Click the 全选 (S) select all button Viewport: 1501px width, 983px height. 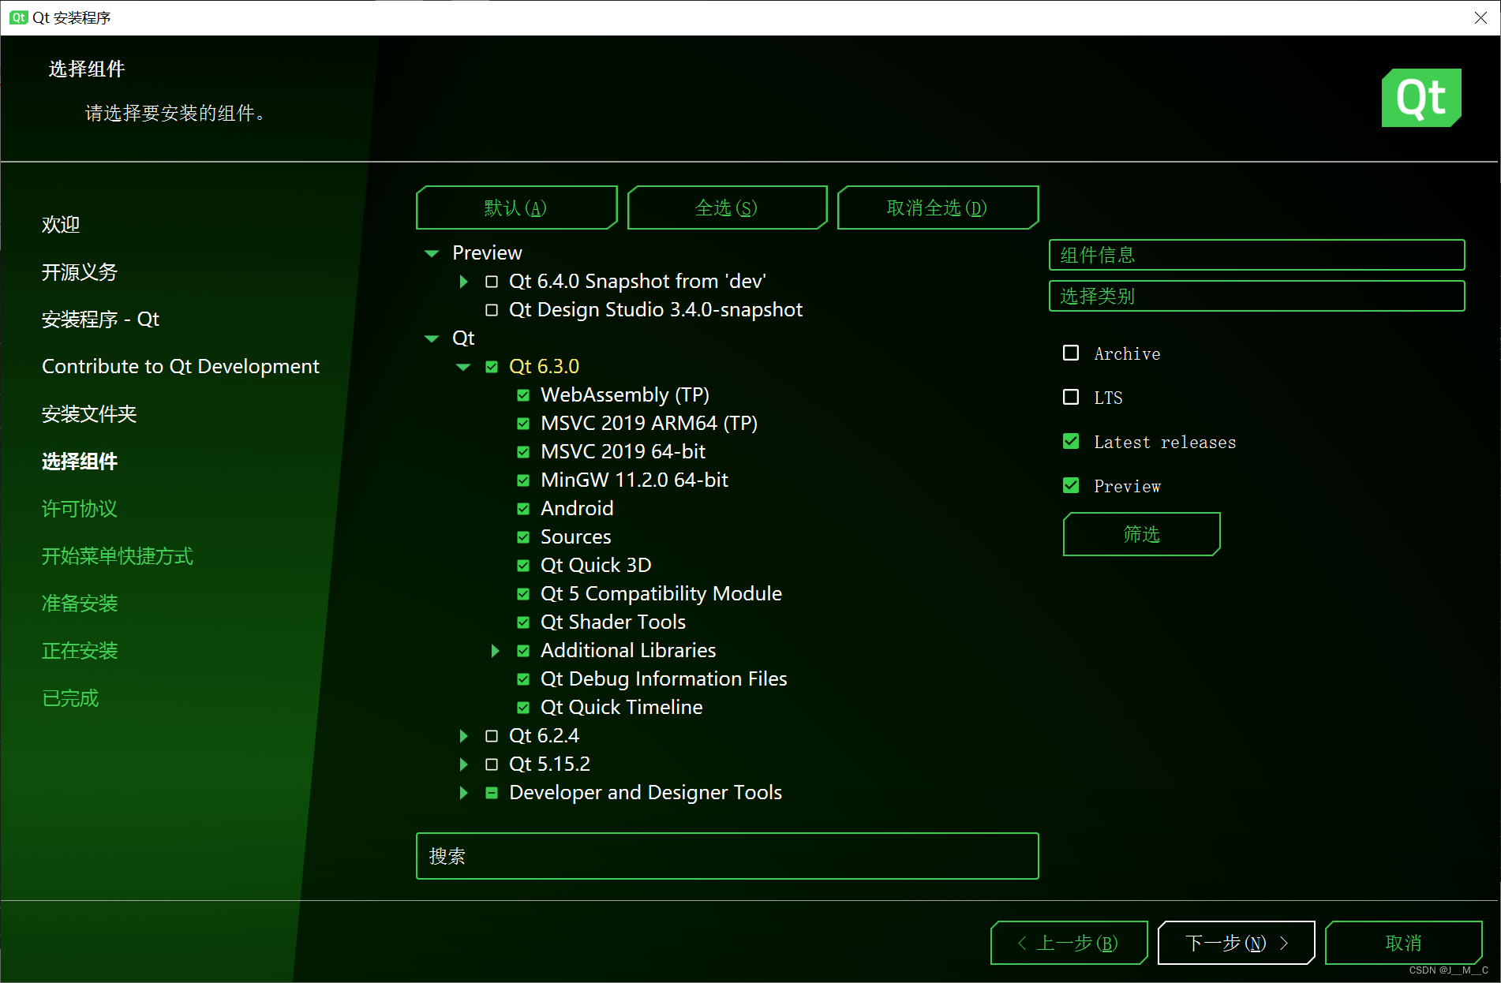tap(727, 207)
